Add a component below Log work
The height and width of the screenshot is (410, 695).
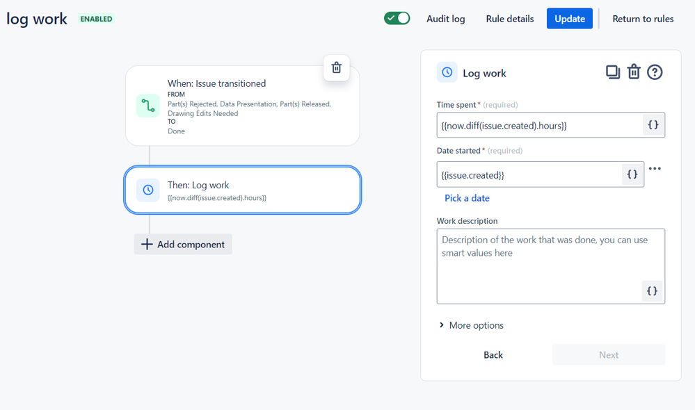click(184, 245)
